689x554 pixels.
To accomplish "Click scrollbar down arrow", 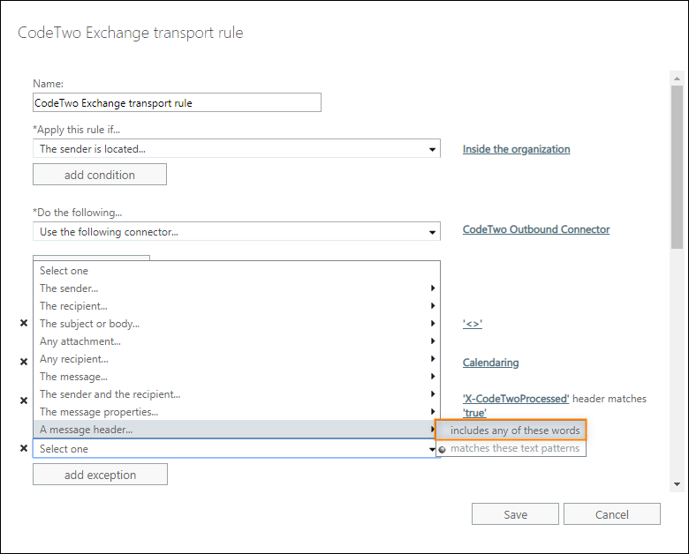I will point(677,484).
